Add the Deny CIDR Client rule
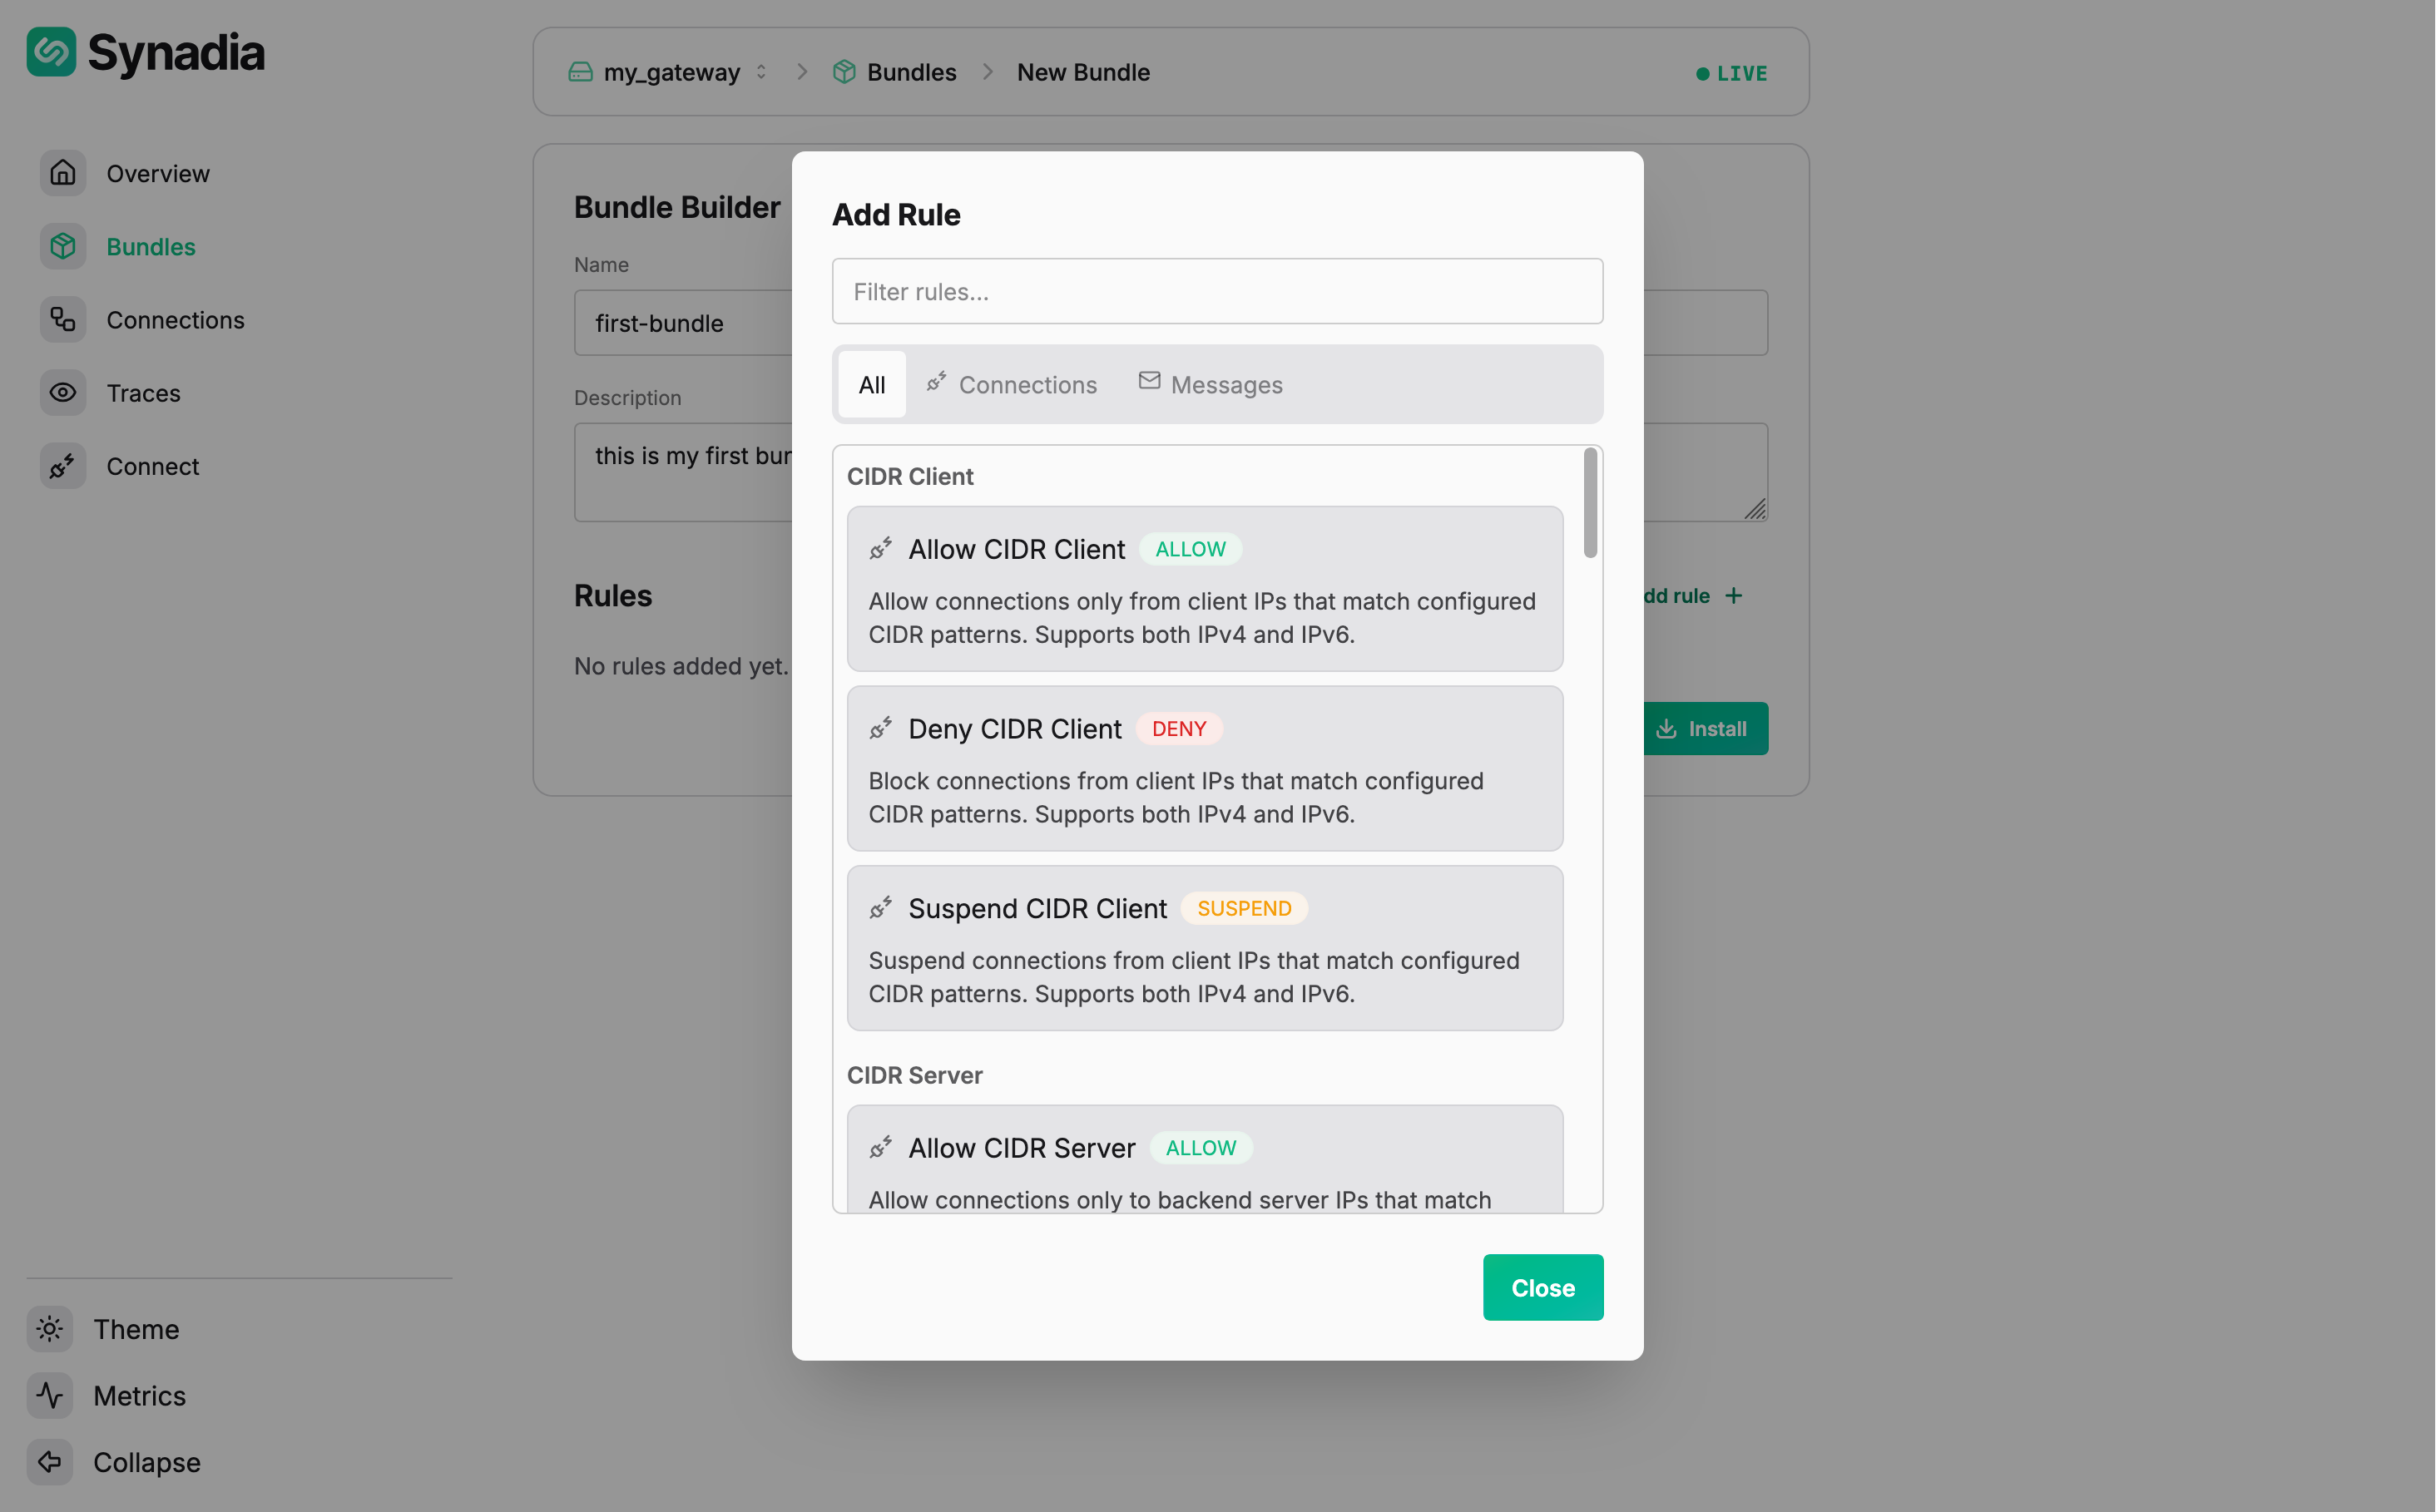The image size is (2436, 1512). [1205, 768]
